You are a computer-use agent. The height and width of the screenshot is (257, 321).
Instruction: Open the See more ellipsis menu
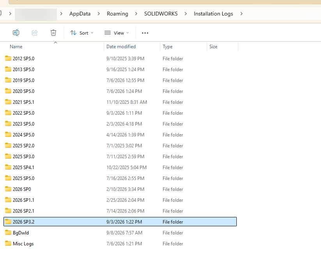click(x=145, y=33)
